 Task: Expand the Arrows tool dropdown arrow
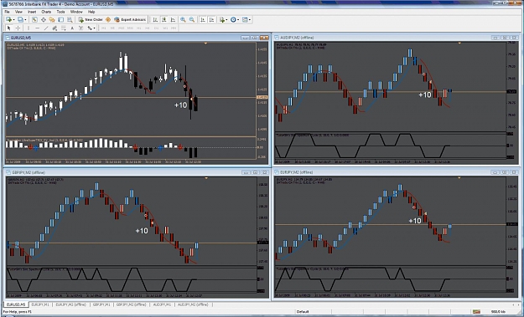tap(95, 28)
